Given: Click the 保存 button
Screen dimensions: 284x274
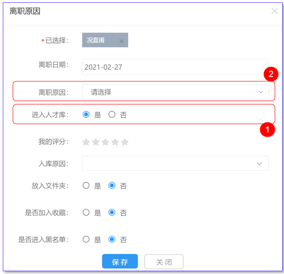Looking at the screenshot, I should click(x=120, y=261).
